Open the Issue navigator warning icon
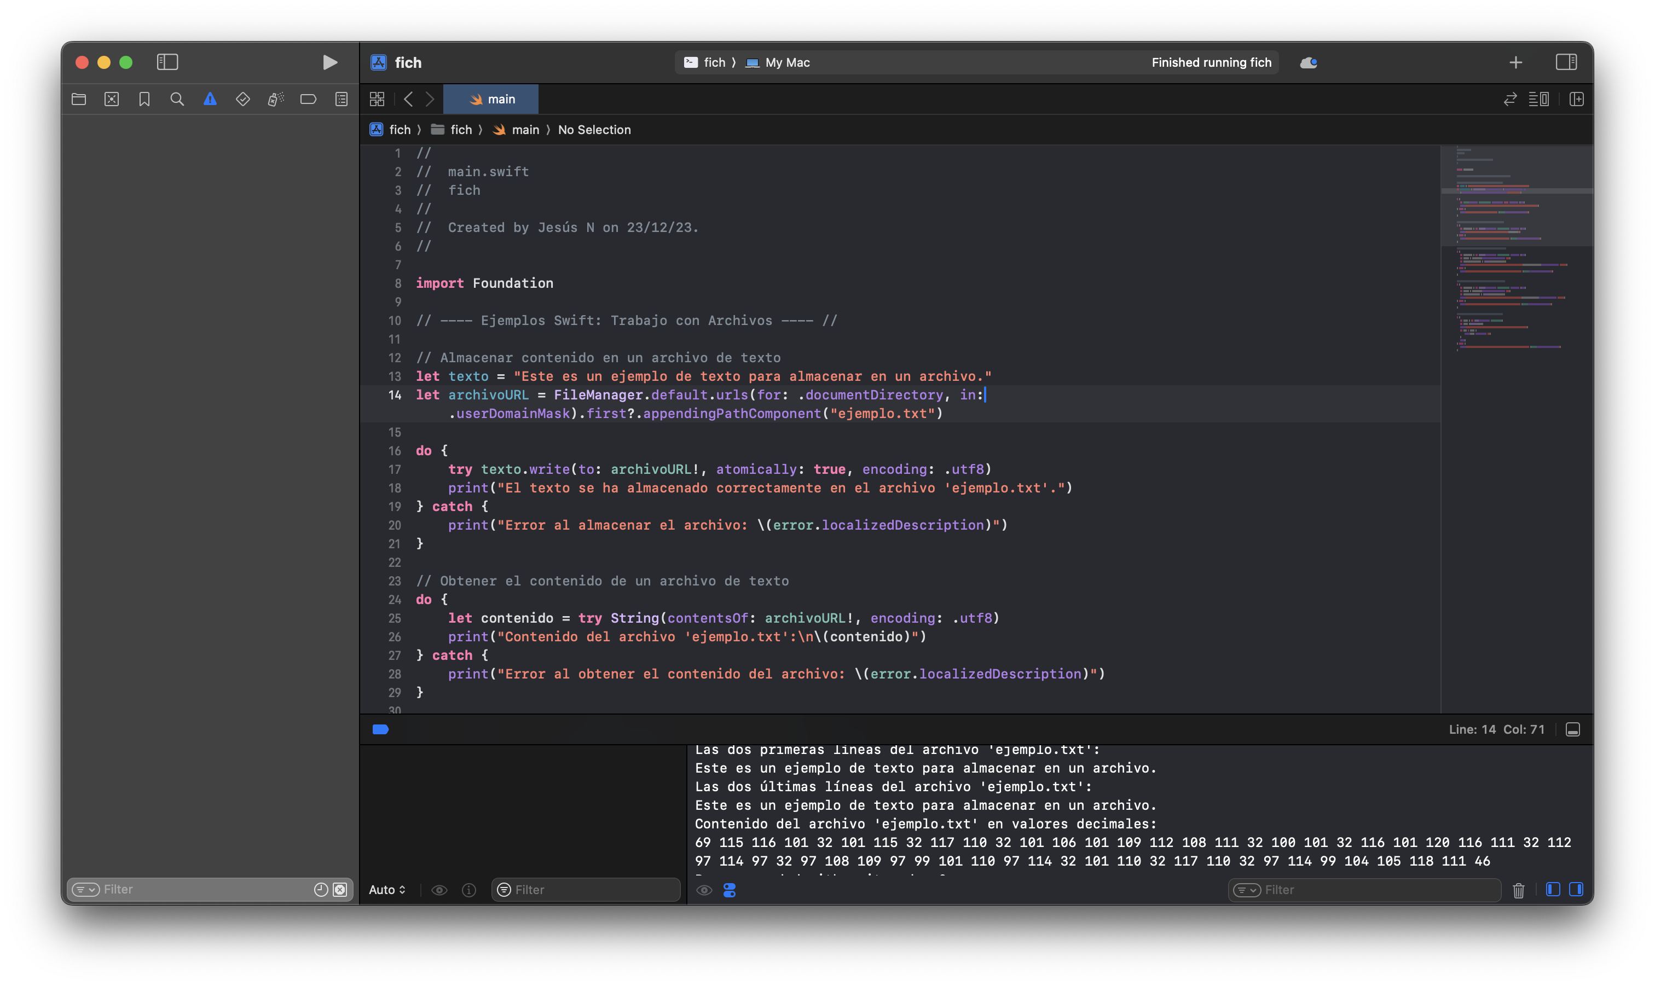 [210, 99]
